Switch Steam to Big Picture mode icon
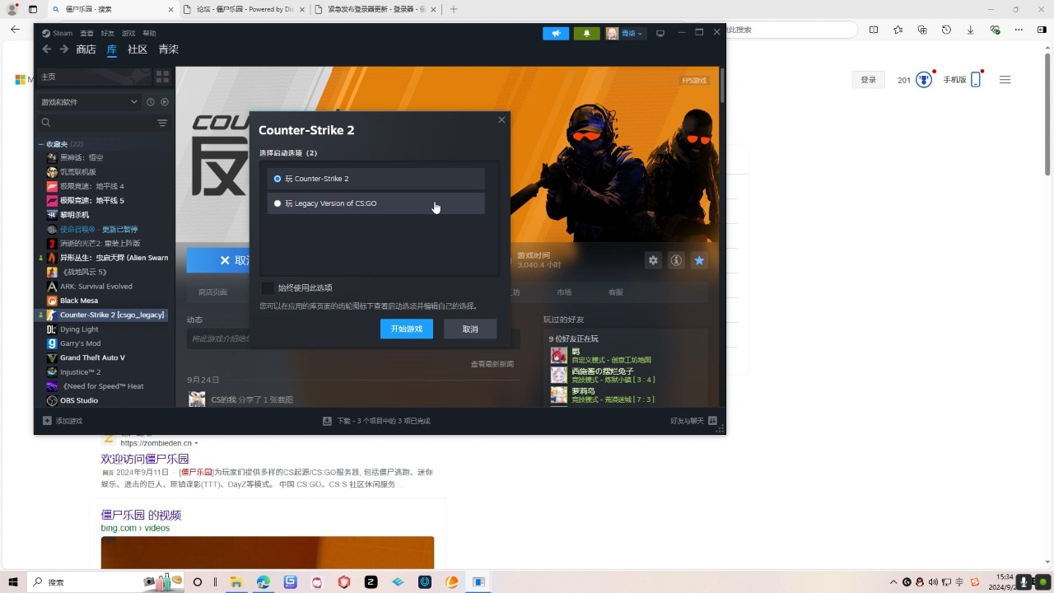Viewport: 1054px width, 593px height. (660, 33)
